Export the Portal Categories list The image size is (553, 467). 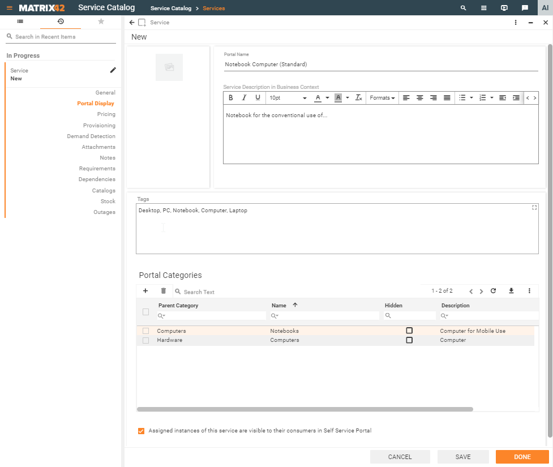[511, 290]
